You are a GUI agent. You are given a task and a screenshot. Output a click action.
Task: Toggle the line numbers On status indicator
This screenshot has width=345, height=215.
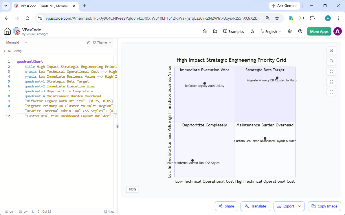pos(9,212)
